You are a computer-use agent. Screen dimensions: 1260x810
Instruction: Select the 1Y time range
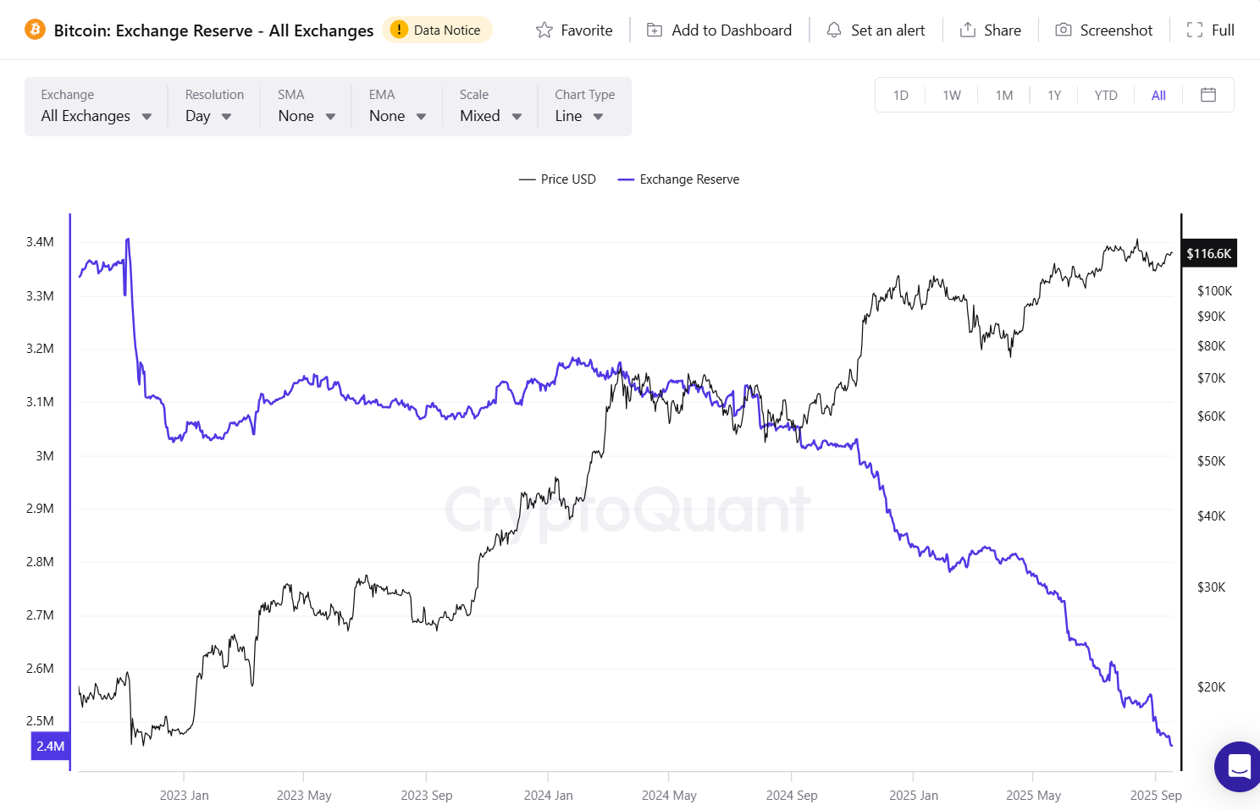[x=1054, y=96]
